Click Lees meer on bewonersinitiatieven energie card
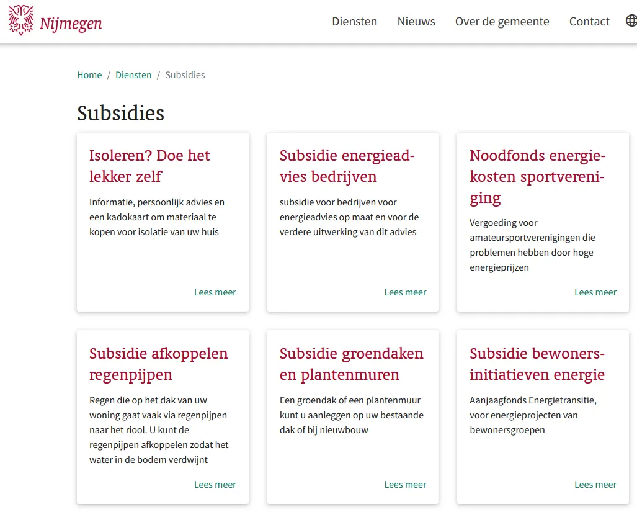The image size is (637, 512). click(x=595, y=484)
